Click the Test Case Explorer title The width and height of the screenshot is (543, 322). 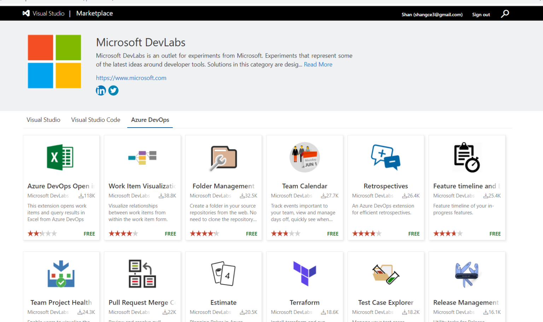pos(385,303)
